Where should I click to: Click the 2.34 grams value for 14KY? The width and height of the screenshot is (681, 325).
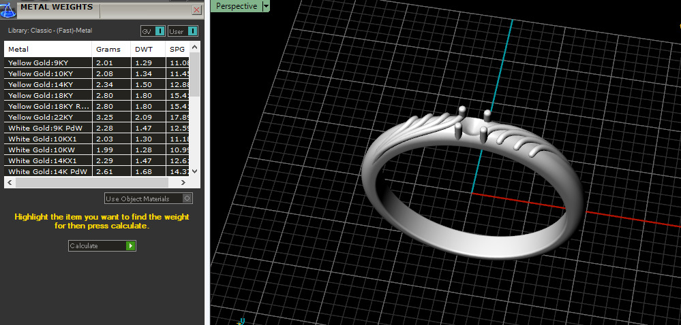click(104, 84)
